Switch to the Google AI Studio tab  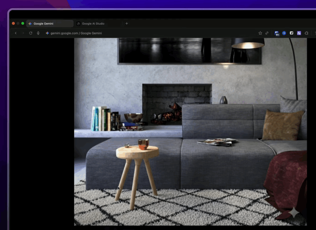93,23
